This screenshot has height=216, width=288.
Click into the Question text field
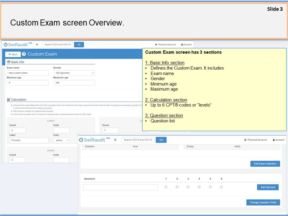click(x=120, y=187)
